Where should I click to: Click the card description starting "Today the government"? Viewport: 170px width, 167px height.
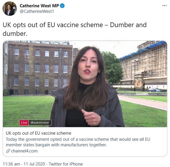(x=78, y=142)
